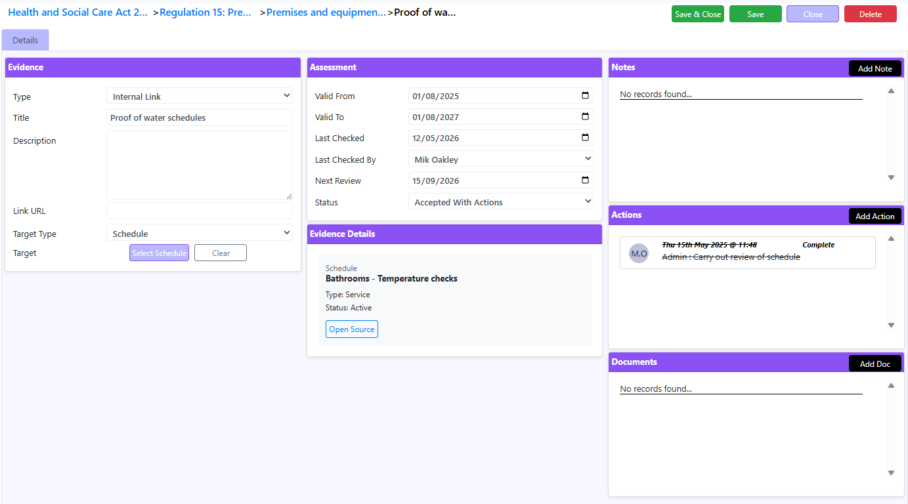
Task: Open the Last Checked calendar picker icon
Action: (585, 138)
